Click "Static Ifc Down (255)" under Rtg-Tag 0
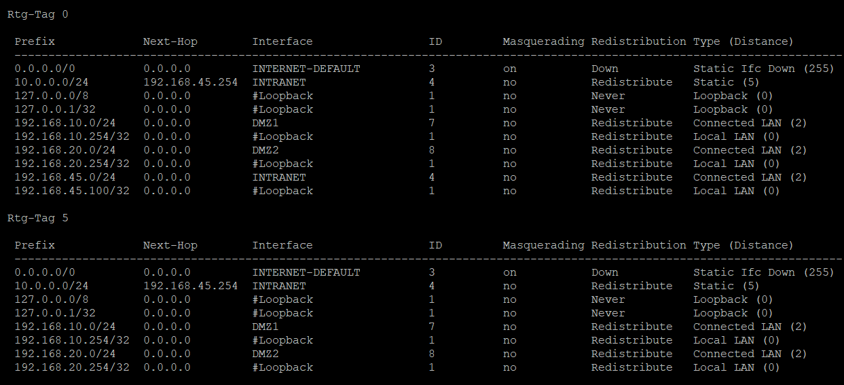The height and width of the screenshot is (385, 844). click(763, 69)
